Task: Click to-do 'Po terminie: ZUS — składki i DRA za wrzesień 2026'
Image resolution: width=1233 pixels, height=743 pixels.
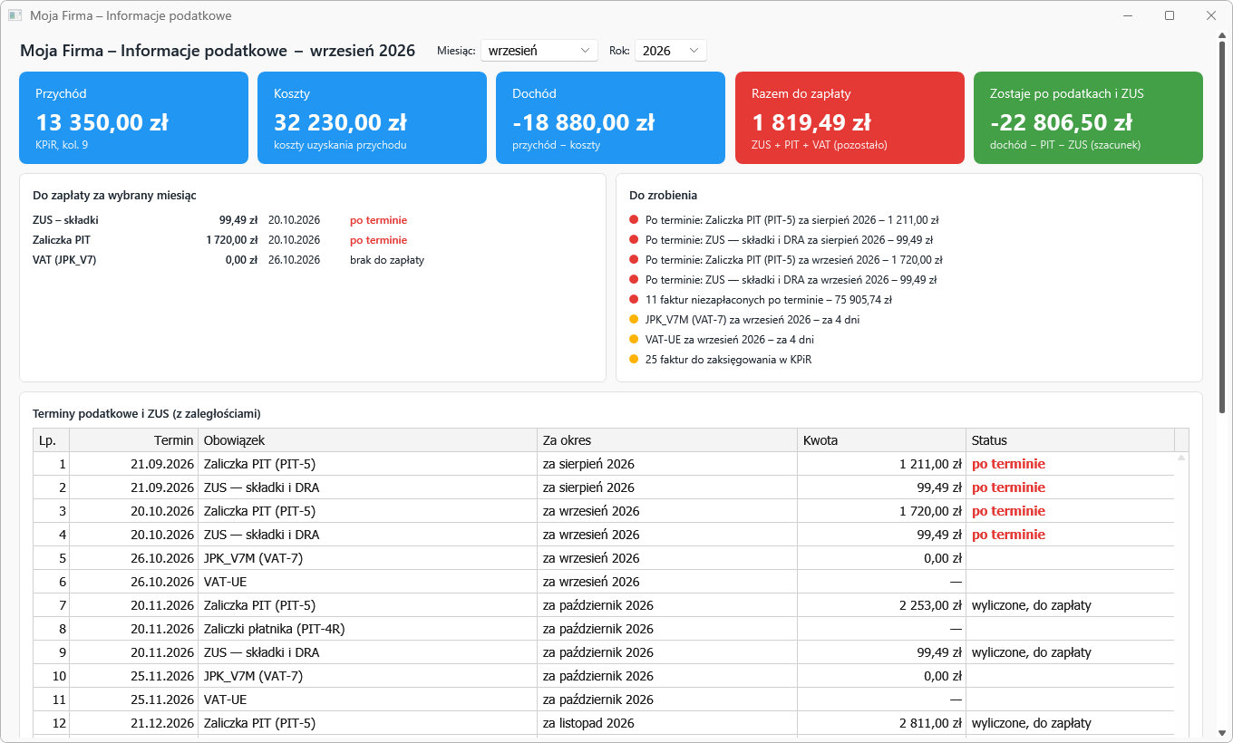Action: [x=791, y=280]
